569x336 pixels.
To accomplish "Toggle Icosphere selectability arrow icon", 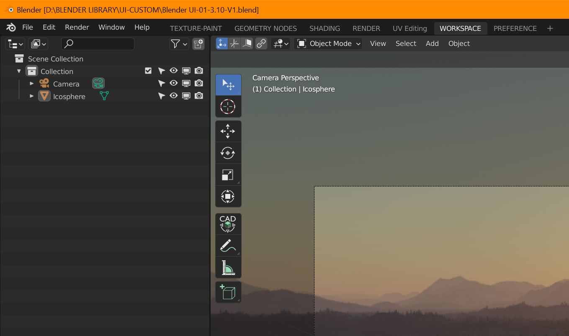I will [161, 96].
